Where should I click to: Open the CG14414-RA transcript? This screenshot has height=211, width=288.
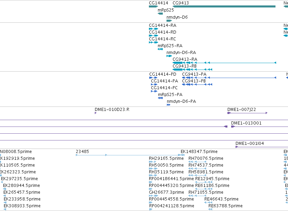[x=153, y=29]
